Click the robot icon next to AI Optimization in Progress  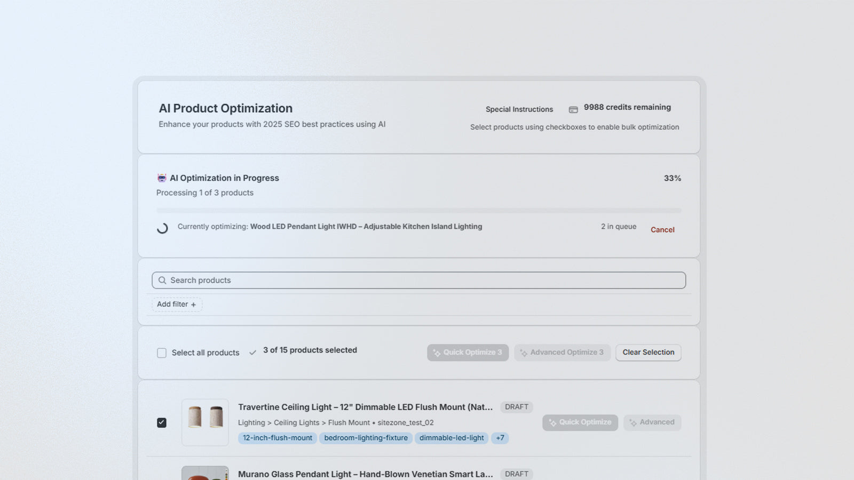coord(162,178)
